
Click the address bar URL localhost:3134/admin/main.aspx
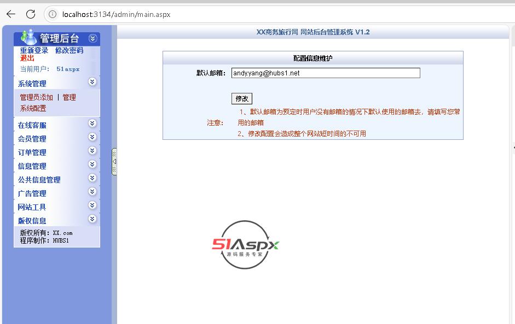[116, 14]
